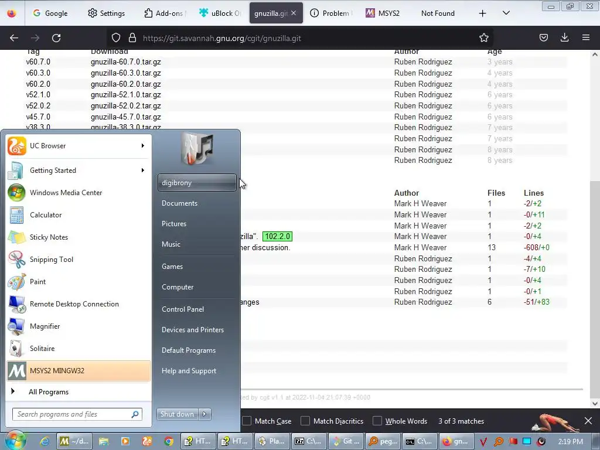Open Games from Start menu

(x=197, y=267)
